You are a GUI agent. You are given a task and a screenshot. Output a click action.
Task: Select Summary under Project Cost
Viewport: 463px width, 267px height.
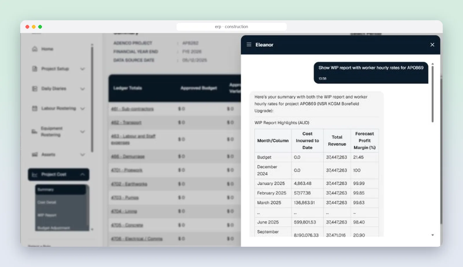point(60,190)
